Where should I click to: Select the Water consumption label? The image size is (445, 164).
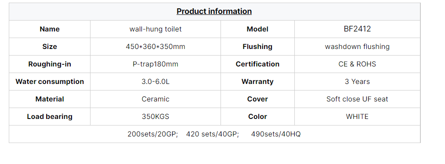(x=50, y=82)
